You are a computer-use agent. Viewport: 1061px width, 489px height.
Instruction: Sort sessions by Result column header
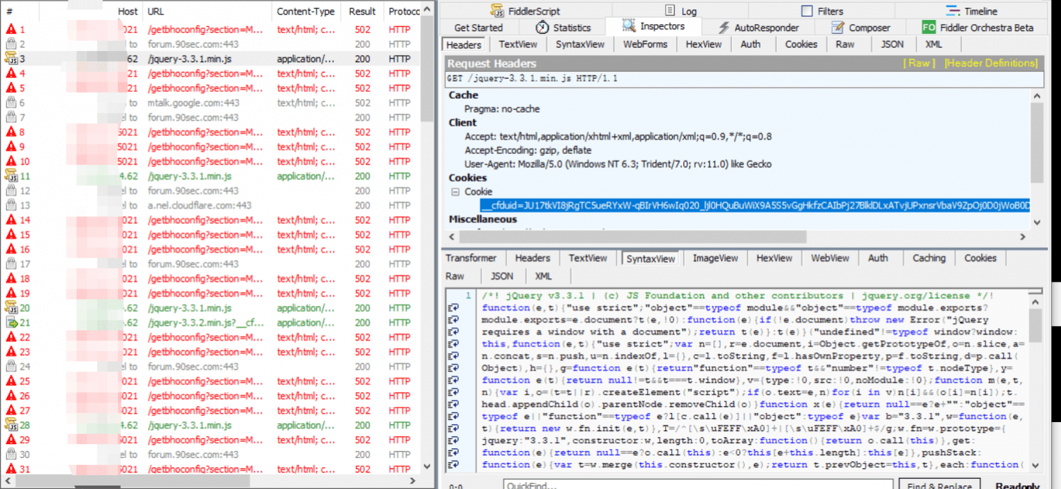point(362,12)
